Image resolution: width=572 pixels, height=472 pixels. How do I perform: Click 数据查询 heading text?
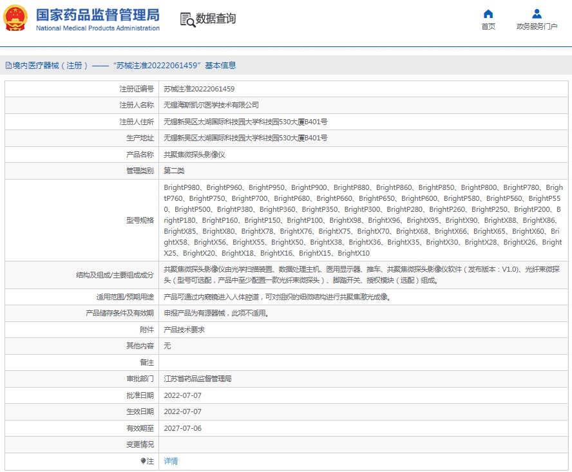point(216,18)
